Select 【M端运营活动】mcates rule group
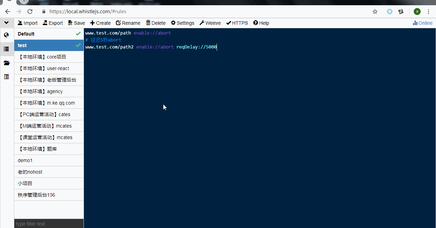This screenshot has height=228, width=436. tap(49, 126)
